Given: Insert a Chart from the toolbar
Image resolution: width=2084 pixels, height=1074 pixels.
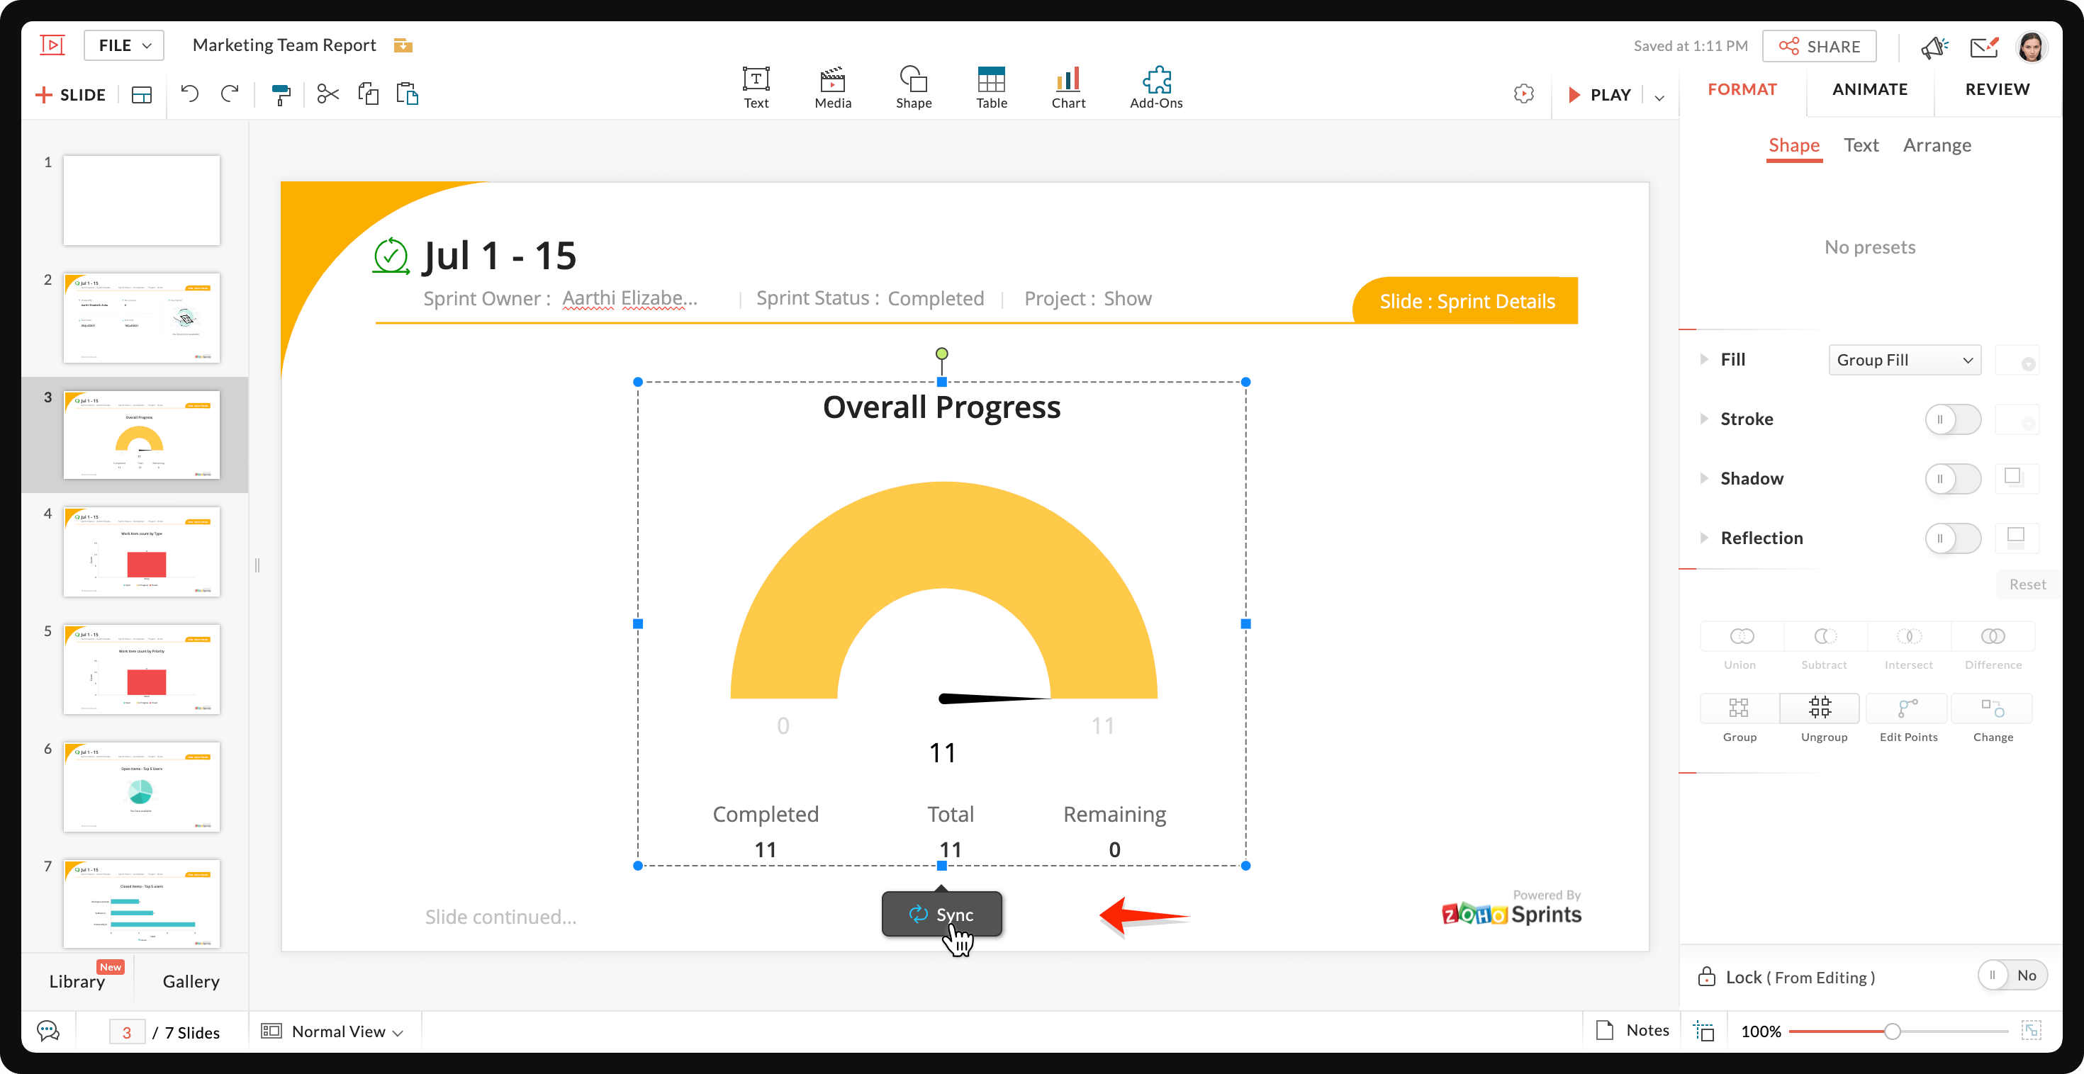Looking at the screenshot, I should pos(1068,87).
